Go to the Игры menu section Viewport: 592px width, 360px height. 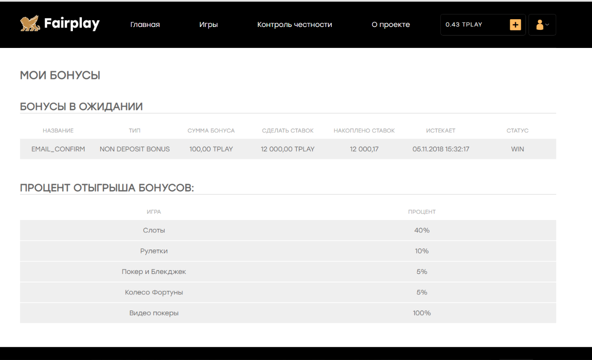[x=208, y=25]
